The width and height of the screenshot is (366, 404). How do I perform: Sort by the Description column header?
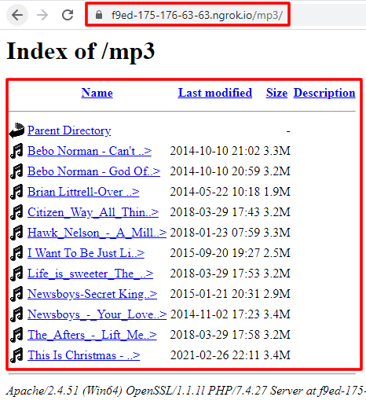pyautogui.click(x=324, y=93)
